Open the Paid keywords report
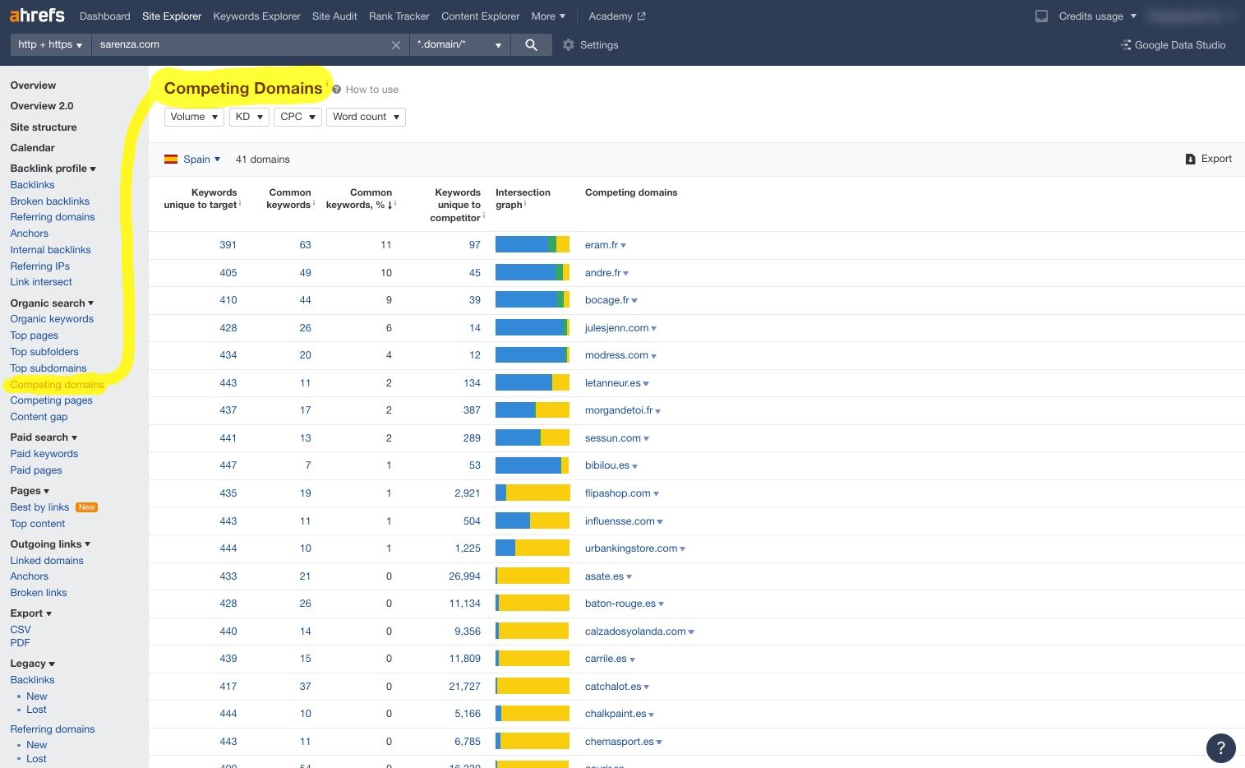1245x768 pixels. pyautogui.click(x=44, y=454)
